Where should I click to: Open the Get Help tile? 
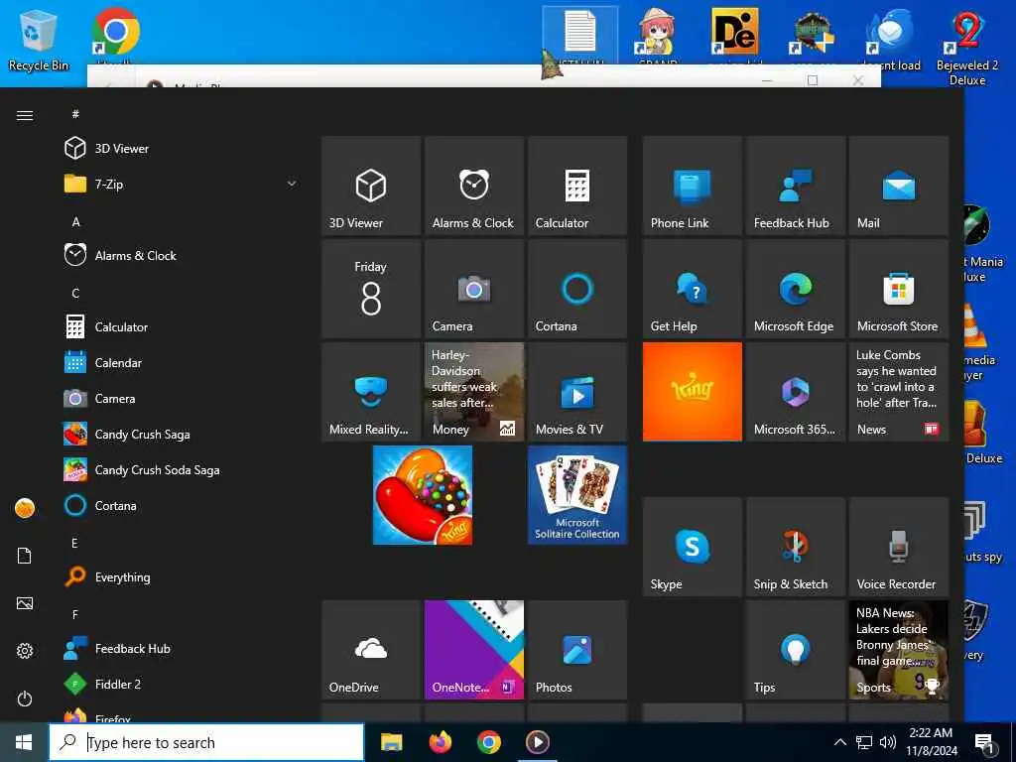[x=692, y=289]
